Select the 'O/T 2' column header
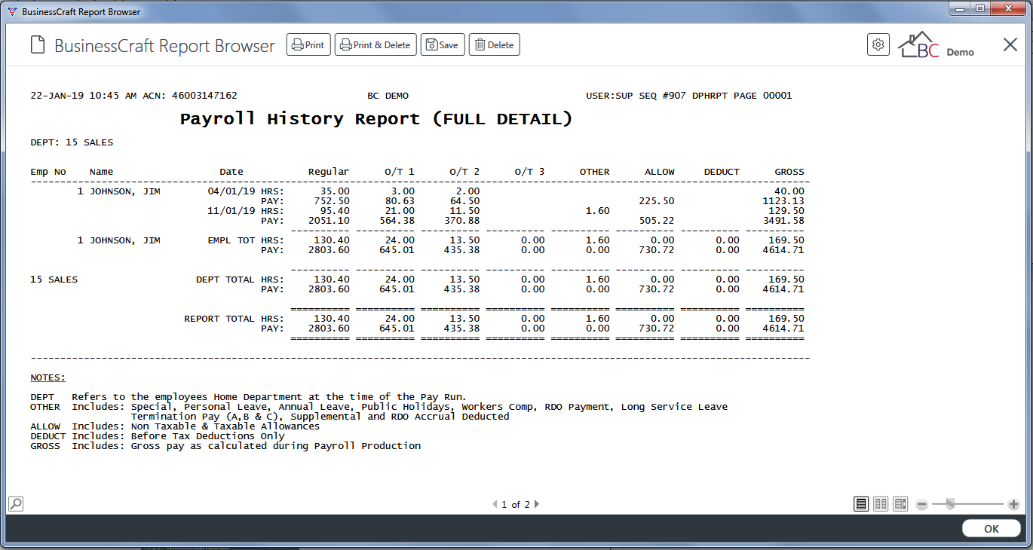This screenshot has height=550, width=1033. 464,172
